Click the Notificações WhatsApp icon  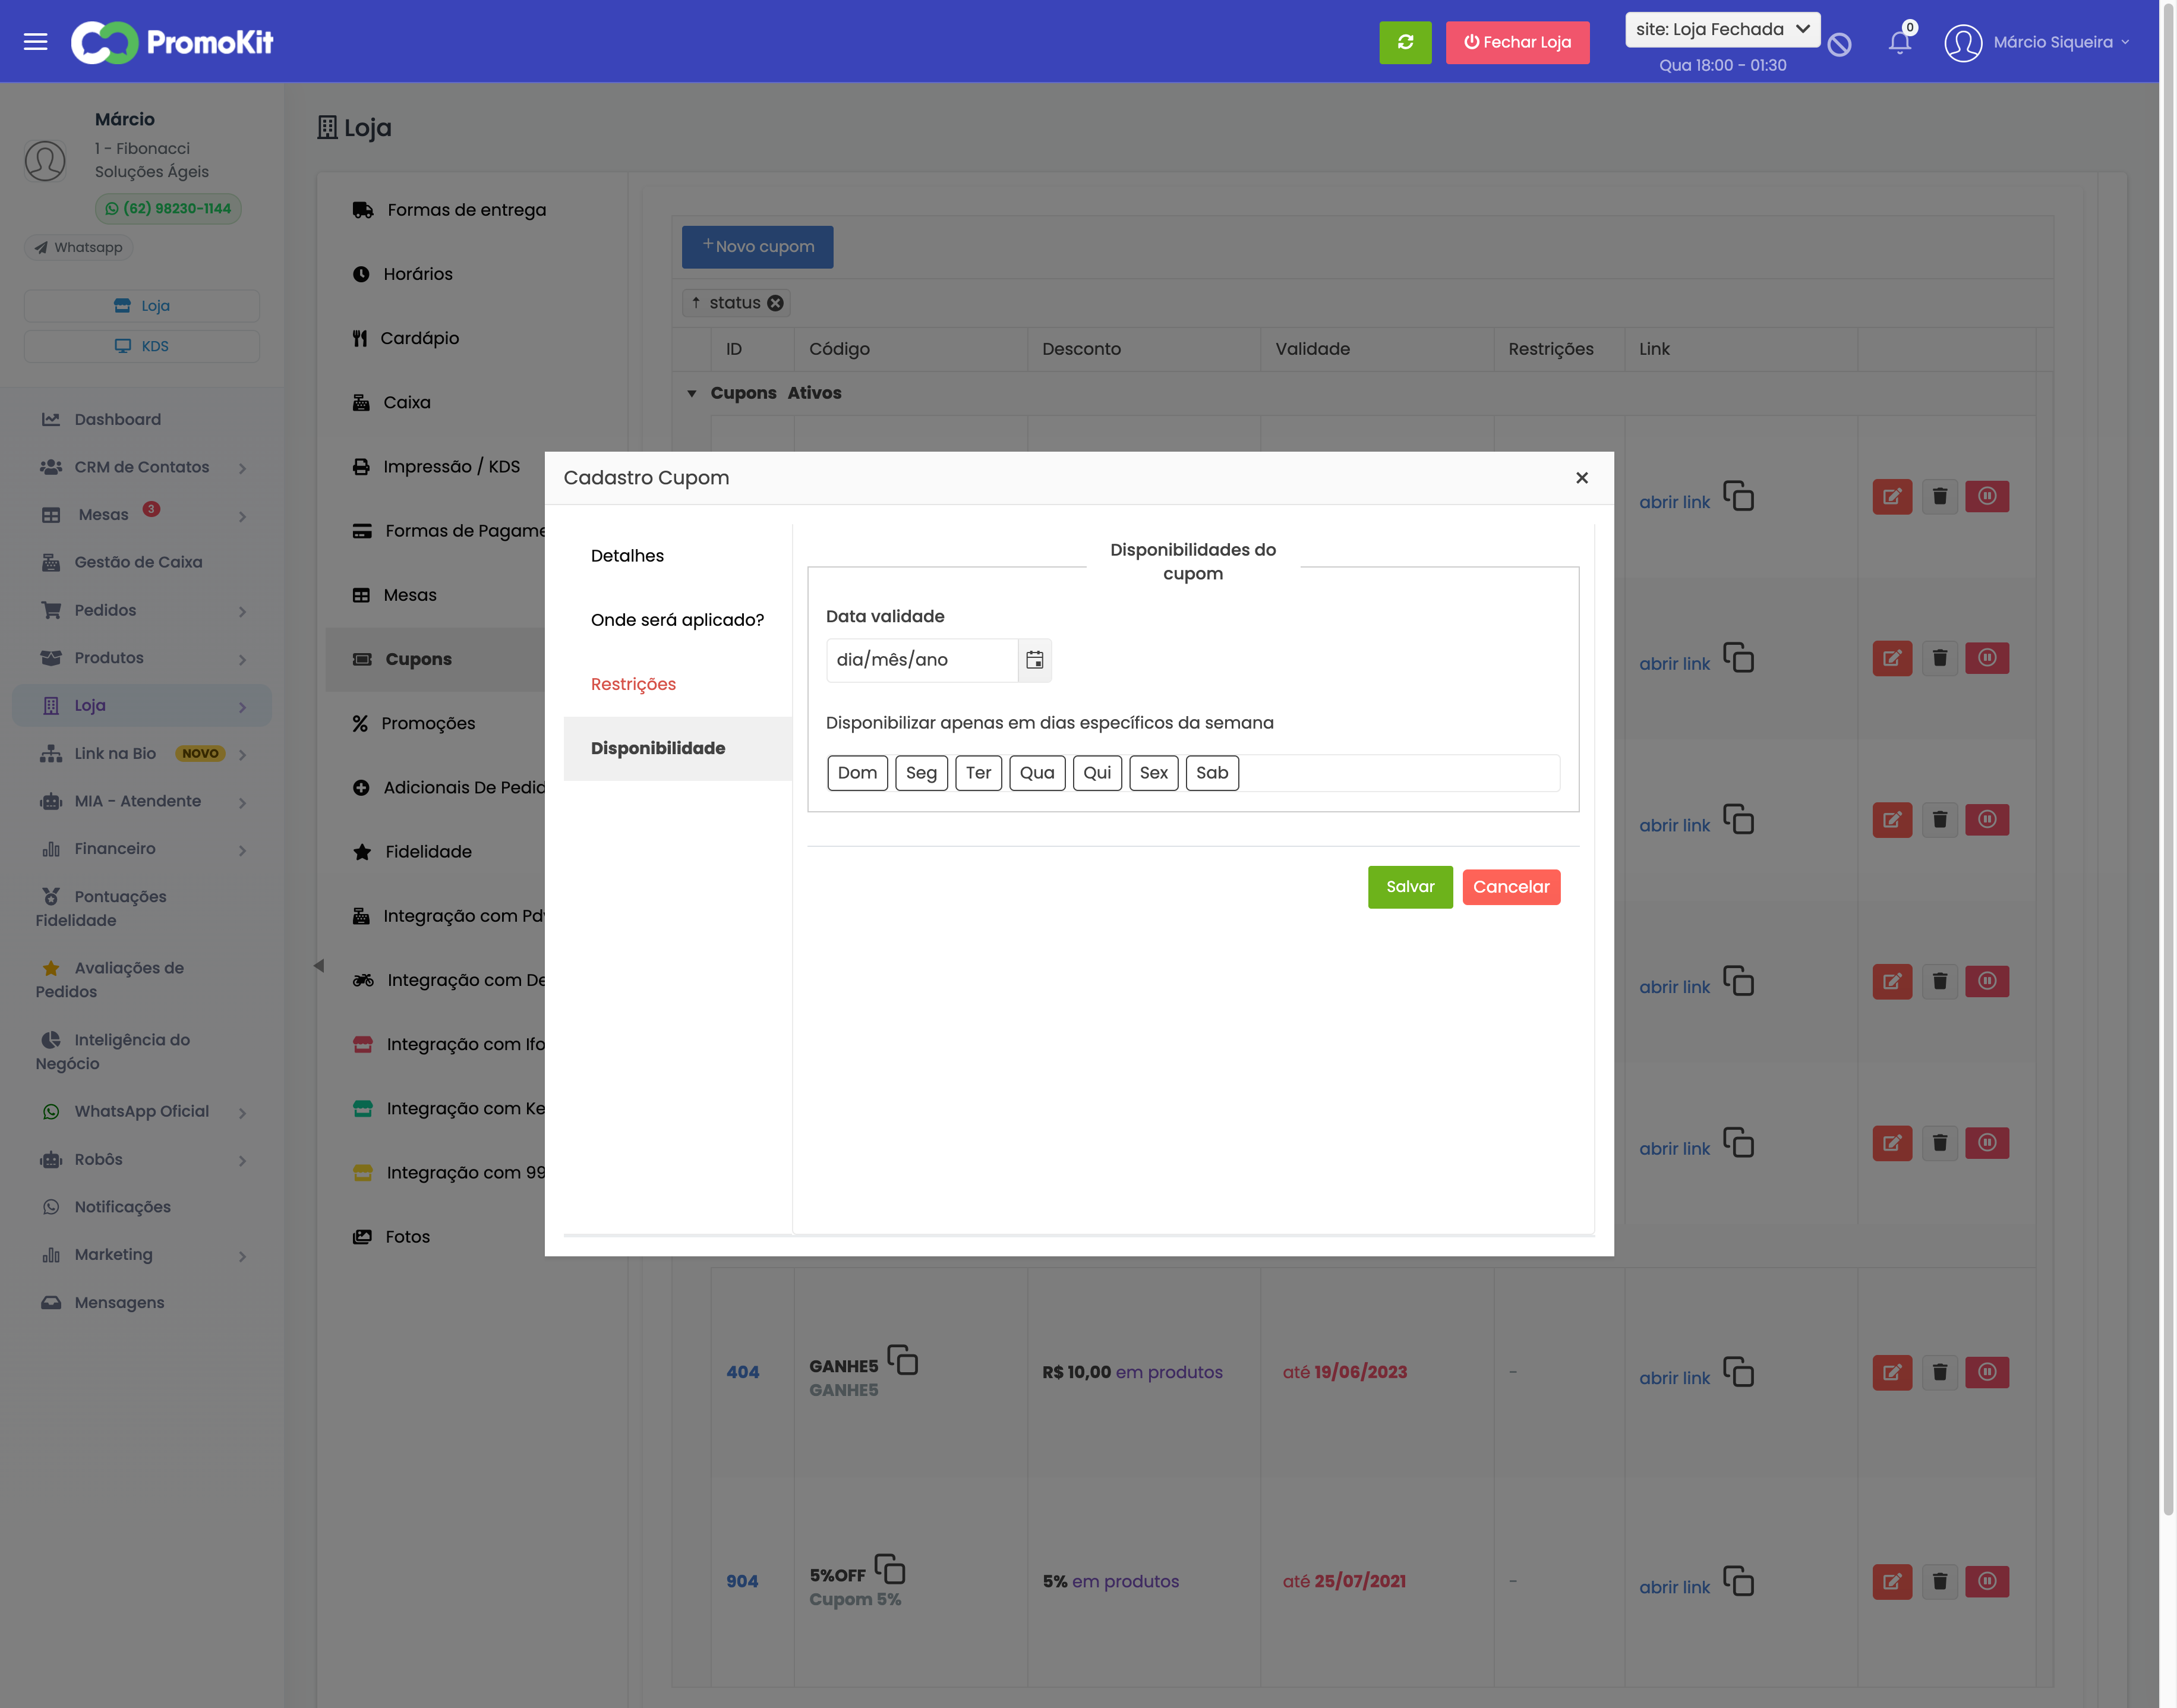coord(51,1207)
